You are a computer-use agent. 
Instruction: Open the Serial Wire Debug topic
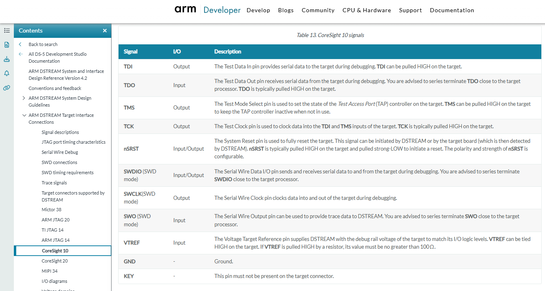click(59, 152)
